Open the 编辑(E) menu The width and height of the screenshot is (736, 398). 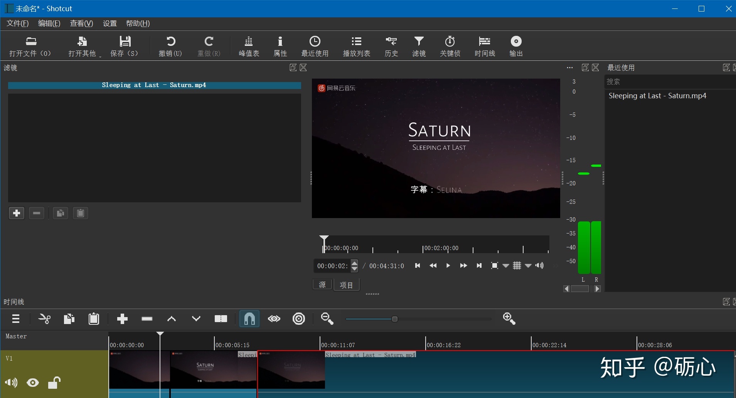click(49, 24)
